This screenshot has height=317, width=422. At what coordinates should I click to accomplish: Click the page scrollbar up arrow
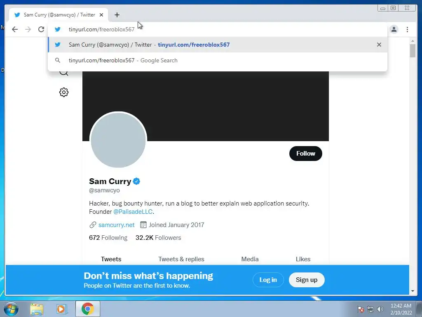[413, 41]
